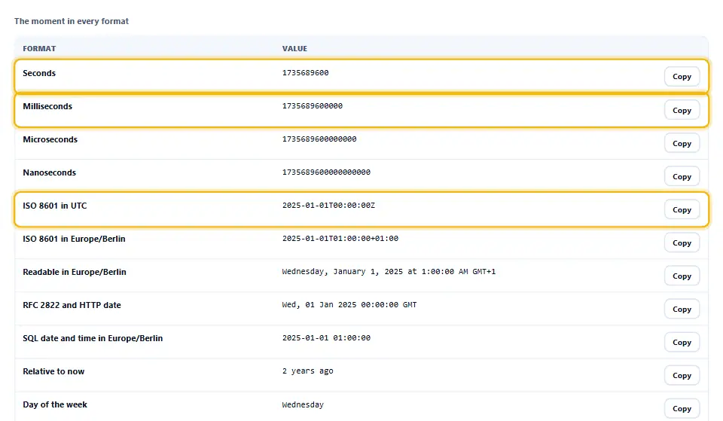The height and width of the screenshot is (421, 723).
Task: Click the 'Readable in Europe/Berlin' label
Action: point(75,272)
